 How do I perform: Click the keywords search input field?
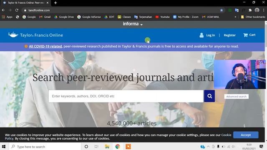click(x=126, y=96)
